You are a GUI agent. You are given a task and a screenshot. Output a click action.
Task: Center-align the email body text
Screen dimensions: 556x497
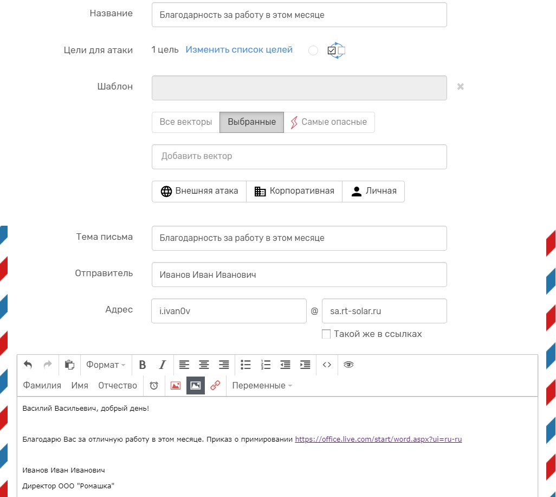tap(204, 365)
